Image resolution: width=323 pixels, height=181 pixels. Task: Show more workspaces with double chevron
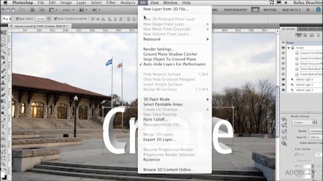(x=308, y=10)
